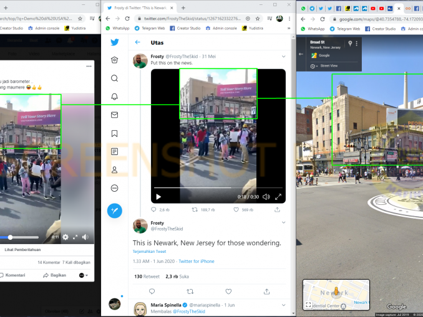Reply to tweet with 2,6 rb replies
423x317 pixels.
tap(153, 209)
